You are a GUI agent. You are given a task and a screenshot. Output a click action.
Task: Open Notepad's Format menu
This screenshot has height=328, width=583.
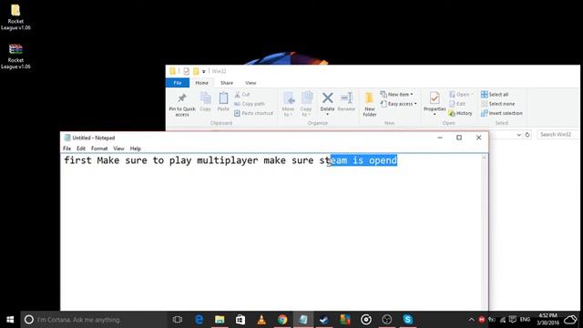coord(99,149)
